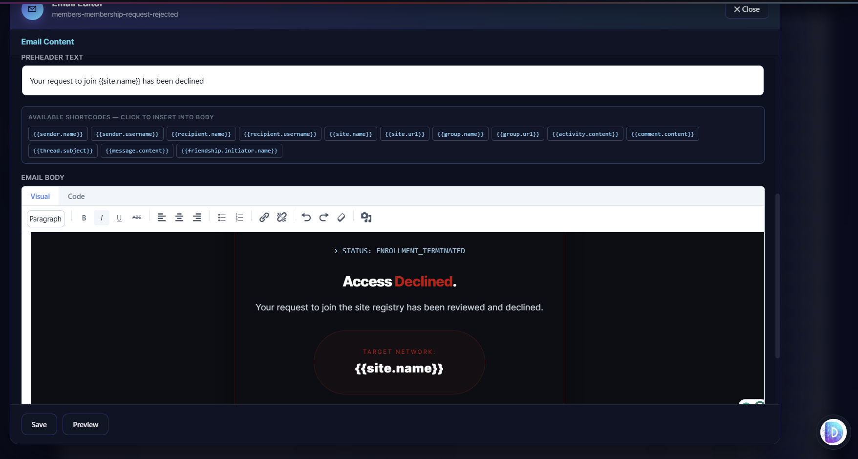Redo last edit
Screen dimensions: 858x459
[x=324, y=218]
